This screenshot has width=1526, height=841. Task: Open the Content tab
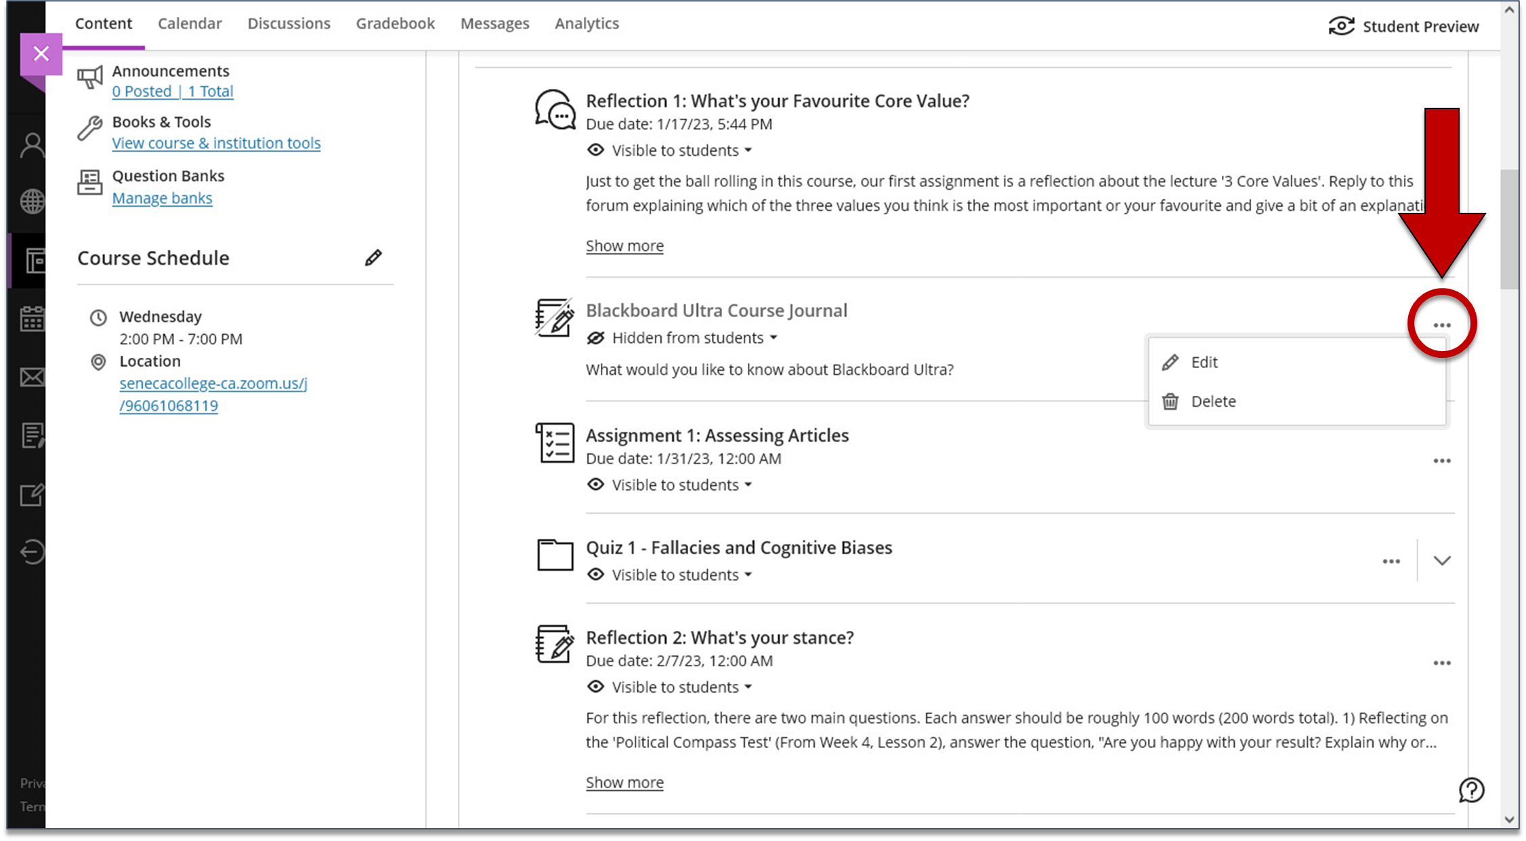coord(104,23)
